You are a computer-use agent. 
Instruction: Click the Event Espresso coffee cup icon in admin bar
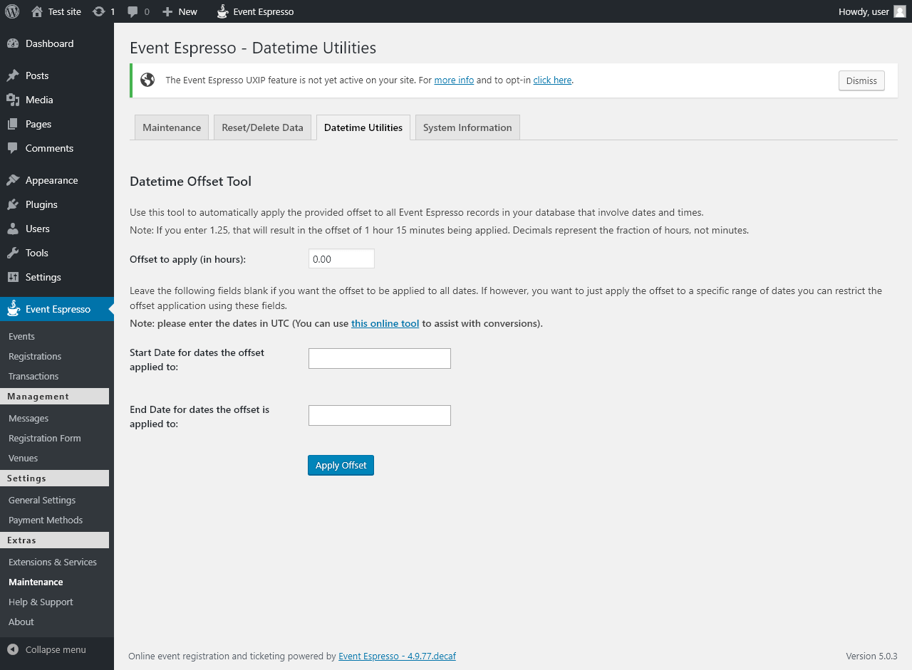pos(223,11)
